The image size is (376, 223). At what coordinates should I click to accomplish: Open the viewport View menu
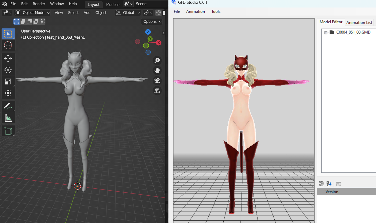click(x=59, y=13)
